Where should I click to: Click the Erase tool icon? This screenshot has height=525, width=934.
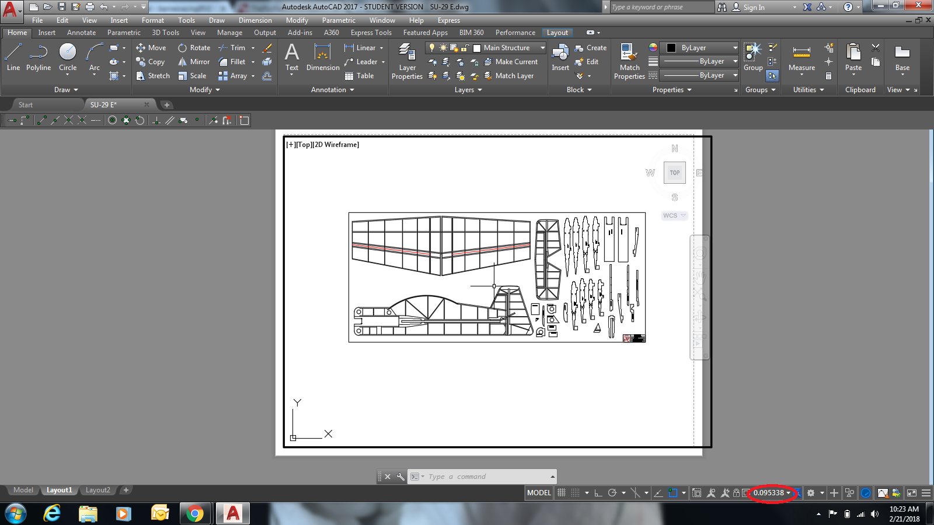click(267, 48)
